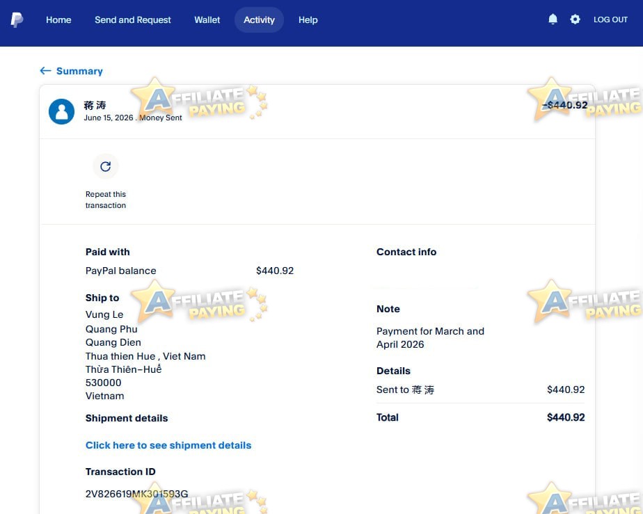Click the Sent to amount $440.92
643x514 pixels.
click(x=566, y=389)
